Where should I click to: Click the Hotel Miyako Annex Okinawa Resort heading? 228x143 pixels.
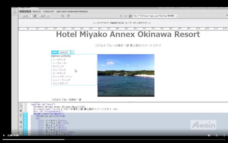click(128, 34)
